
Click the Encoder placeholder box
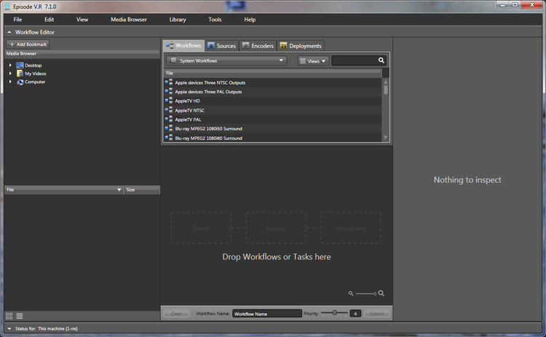pos(276,228)
